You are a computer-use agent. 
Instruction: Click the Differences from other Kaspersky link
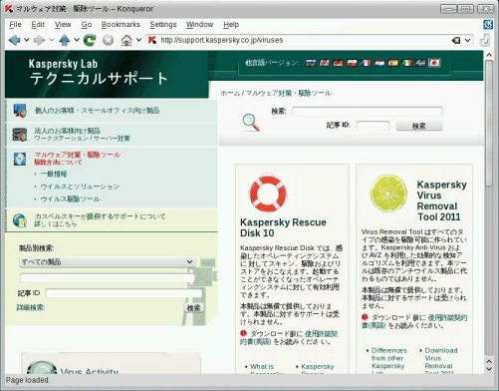point(389,362)
